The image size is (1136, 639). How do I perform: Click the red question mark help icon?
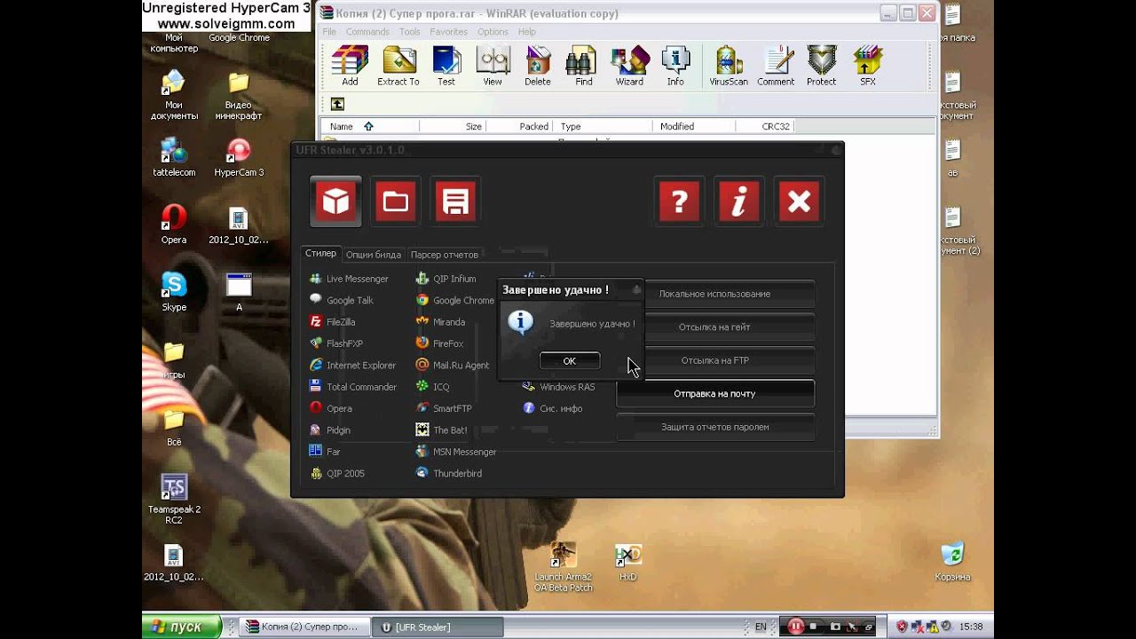click(680, 202)
